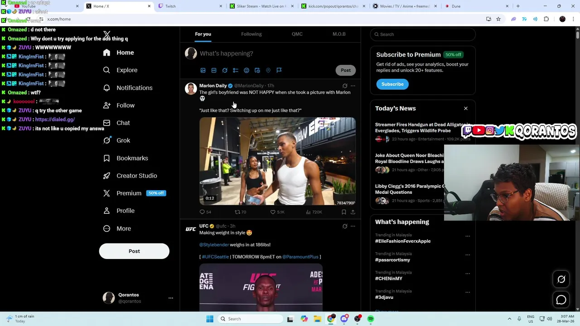The image size is (580, 326).
Task: Switch to the For you tab
Action: (203, 34)
